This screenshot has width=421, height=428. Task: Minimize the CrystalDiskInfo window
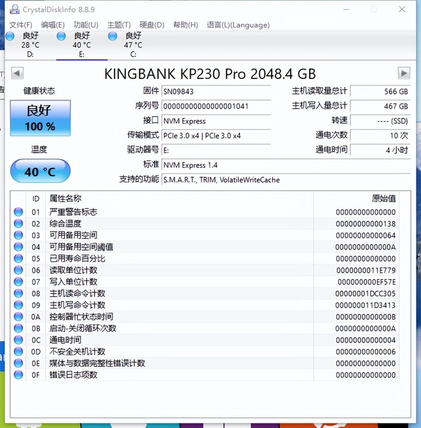pyautogui.click(x=346, y=9)
